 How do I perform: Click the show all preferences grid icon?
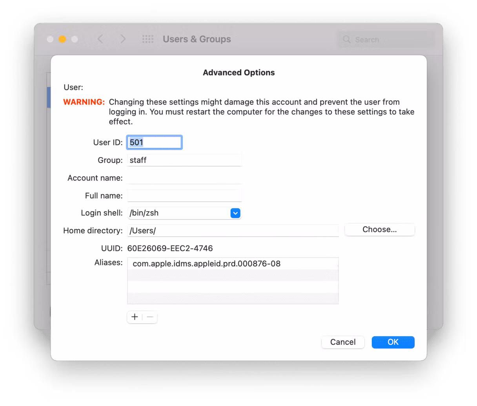point(147,39)
